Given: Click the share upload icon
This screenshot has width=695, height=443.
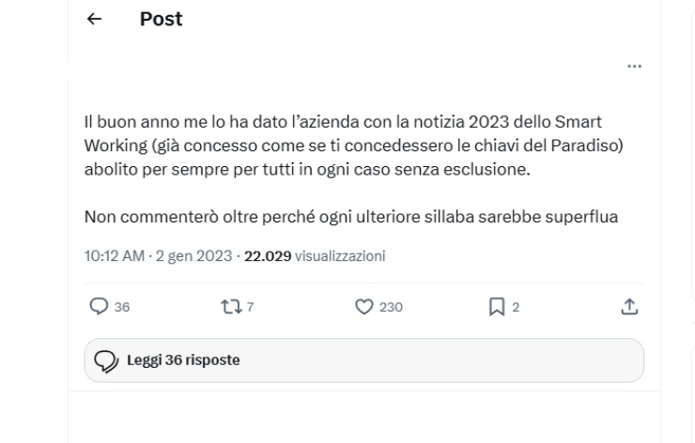Looking at the screenshot, I should pos(631,306).
